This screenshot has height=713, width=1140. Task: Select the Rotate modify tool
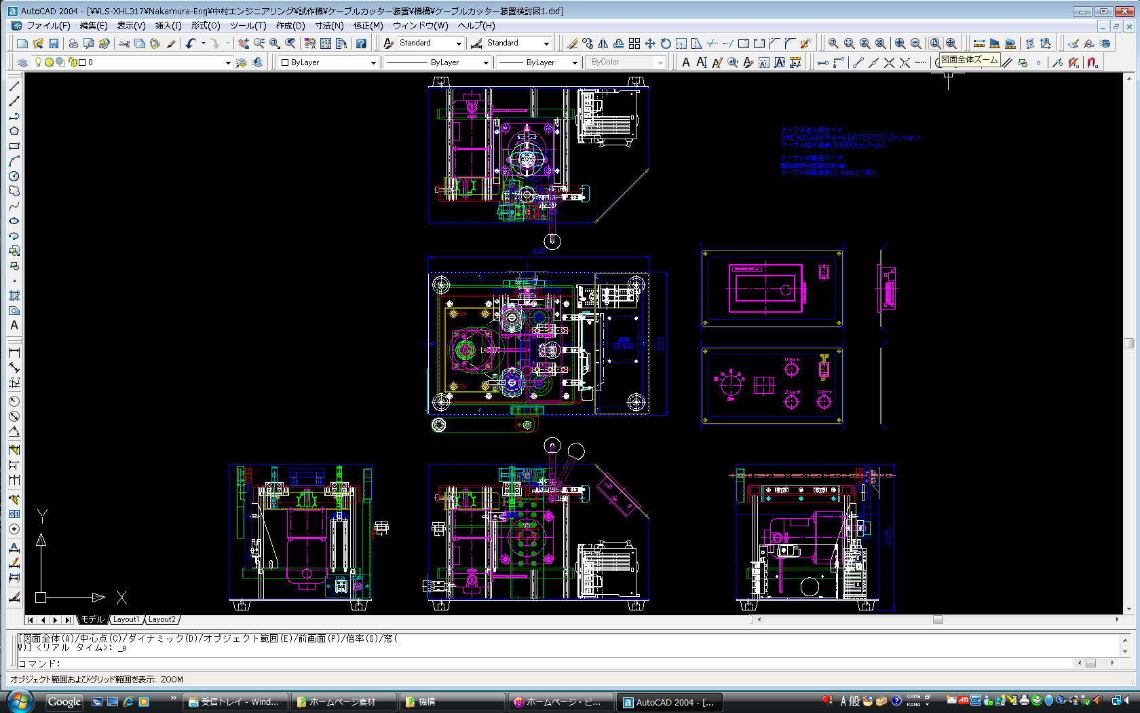point(666,43)
